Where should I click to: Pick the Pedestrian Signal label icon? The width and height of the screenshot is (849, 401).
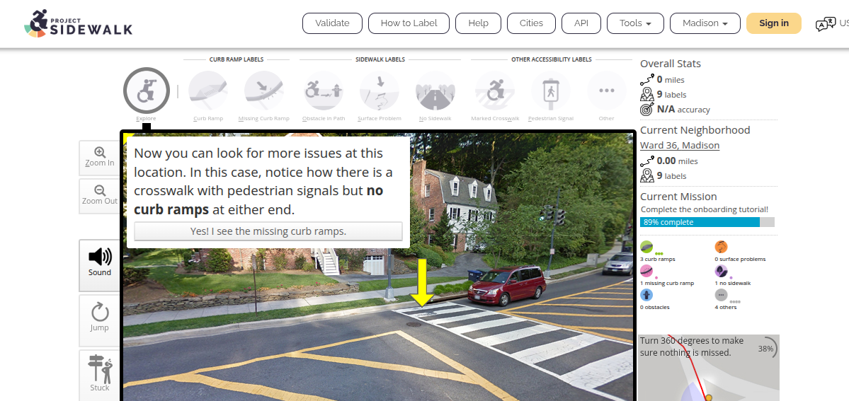(551, 91)
